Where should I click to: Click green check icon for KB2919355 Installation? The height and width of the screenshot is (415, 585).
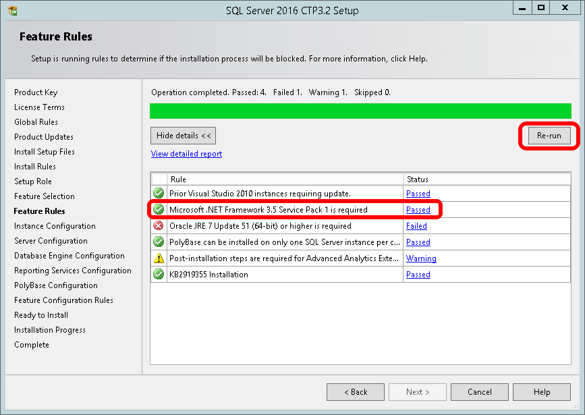(159, 274)
